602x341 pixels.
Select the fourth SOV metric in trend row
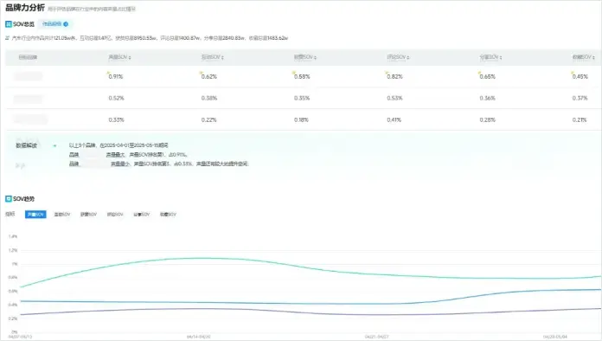point(115,215)
